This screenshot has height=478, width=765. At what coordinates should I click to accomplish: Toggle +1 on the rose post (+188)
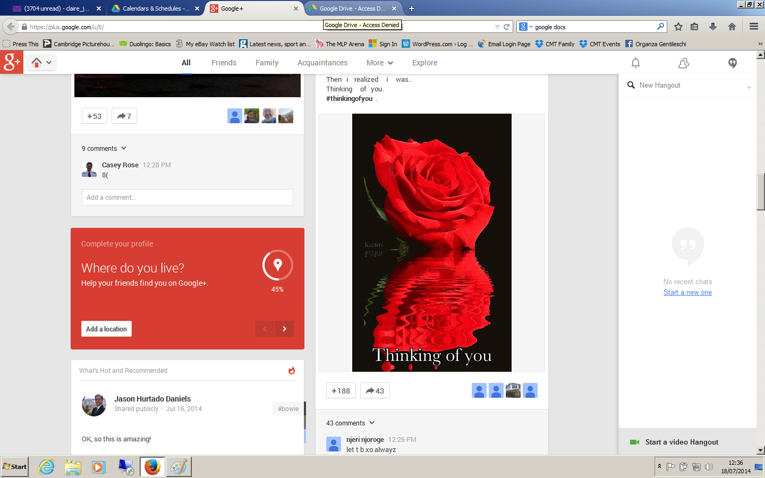[x=341, y=391]
